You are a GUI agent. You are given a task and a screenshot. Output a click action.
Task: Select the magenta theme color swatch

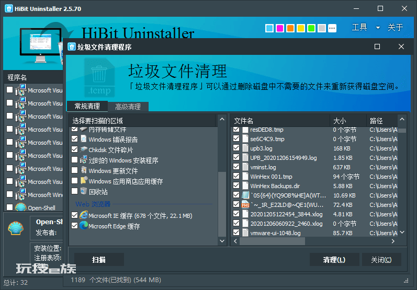280,28
